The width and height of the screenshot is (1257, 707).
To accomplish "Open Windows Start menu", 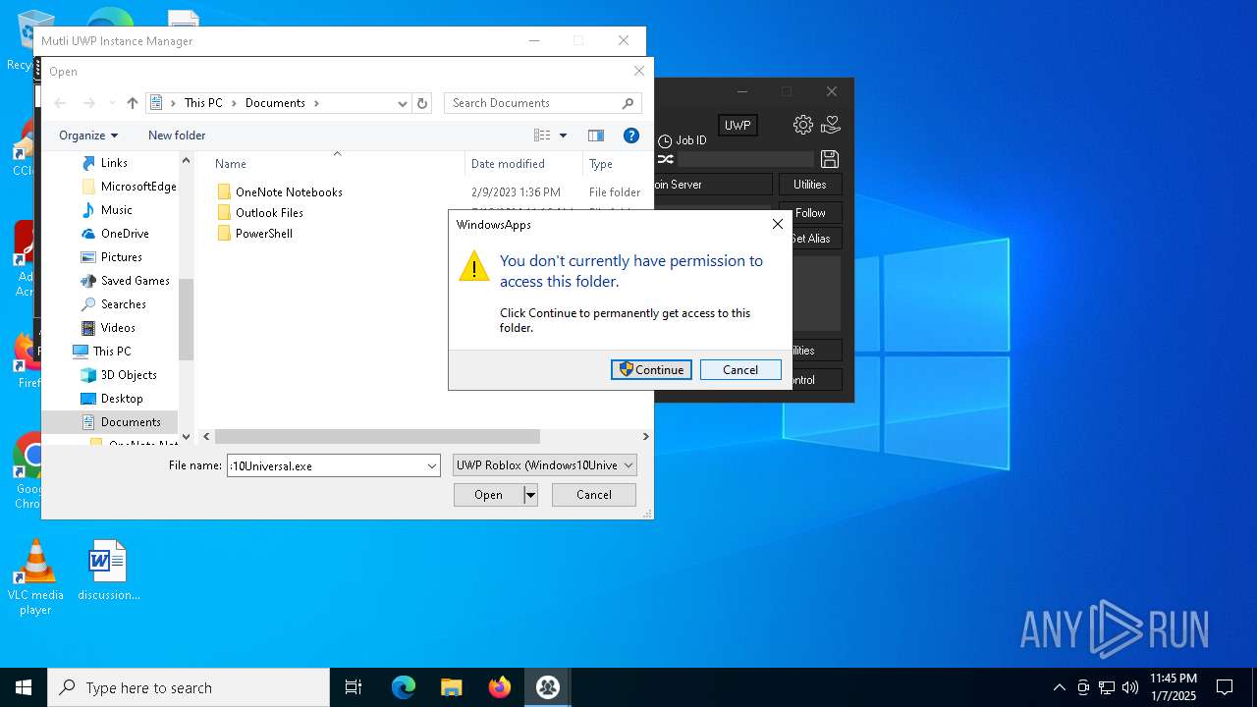I will point(24,687).
